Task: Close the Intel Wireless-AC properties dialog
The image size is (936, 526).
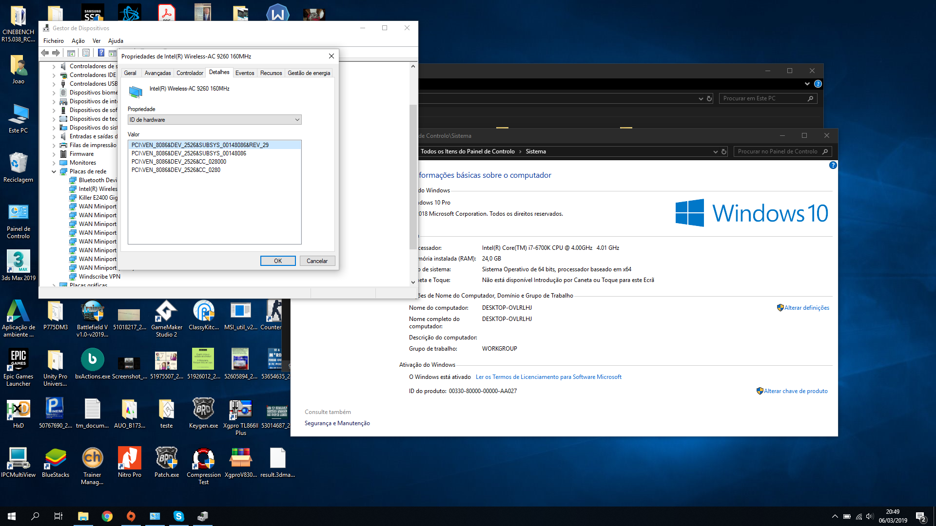Action: [331, 56]
